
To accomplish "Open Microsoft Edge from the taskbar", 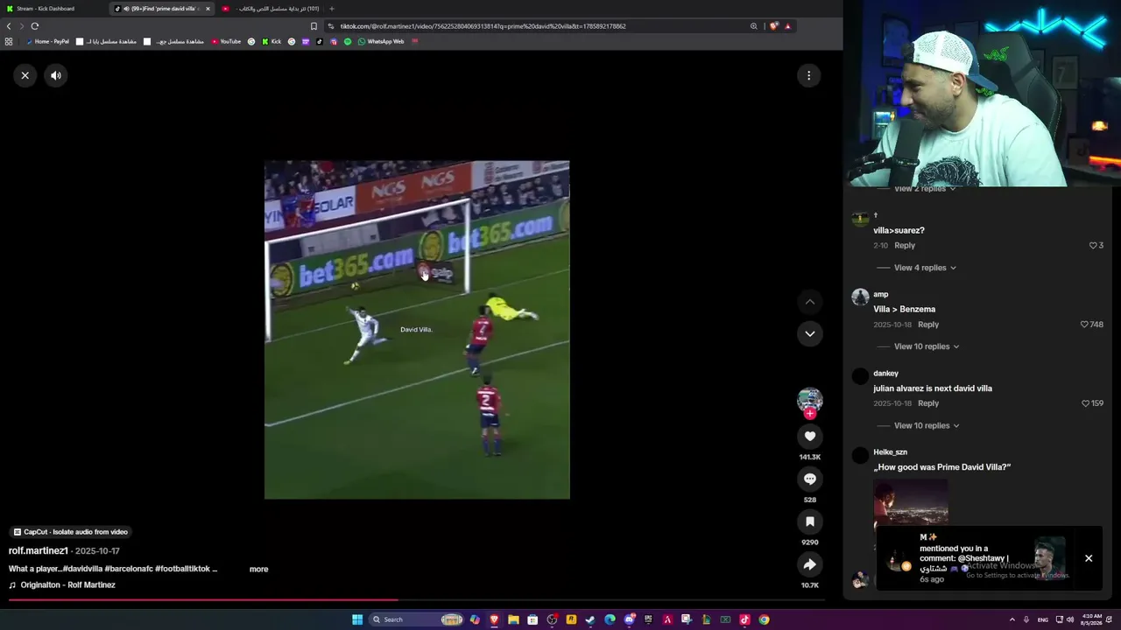I will point(610,619).
